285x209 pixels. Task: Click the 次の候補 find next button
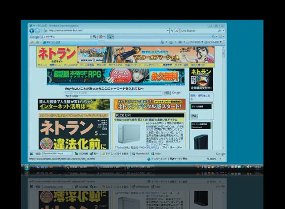tap(82, 154)
